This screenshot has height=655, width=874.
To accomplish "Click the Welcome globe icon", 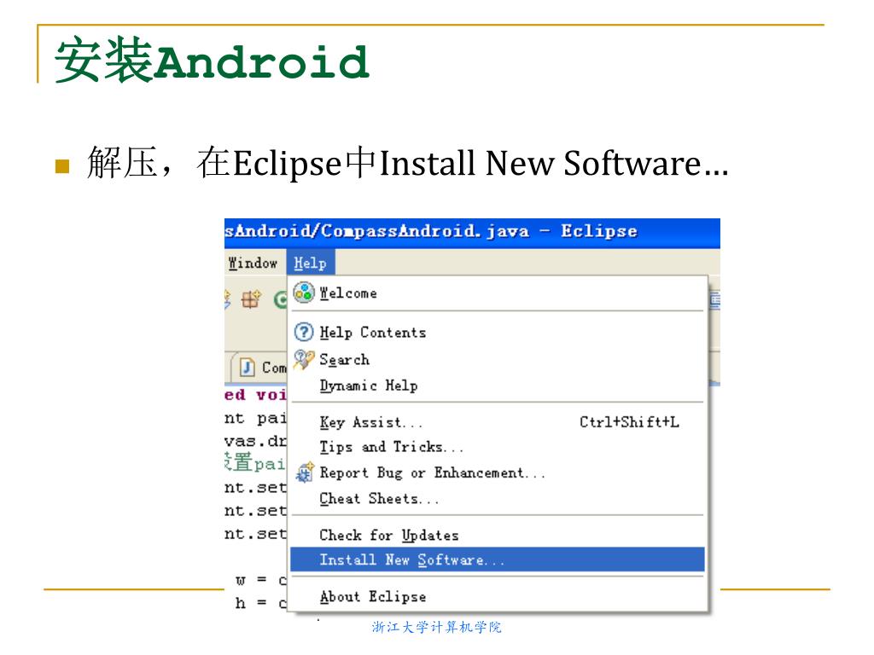I will (x=304, y=293).
